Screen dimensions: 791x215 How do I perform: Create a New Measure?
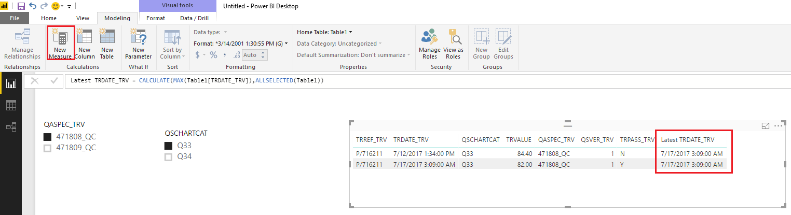(60, 45)
